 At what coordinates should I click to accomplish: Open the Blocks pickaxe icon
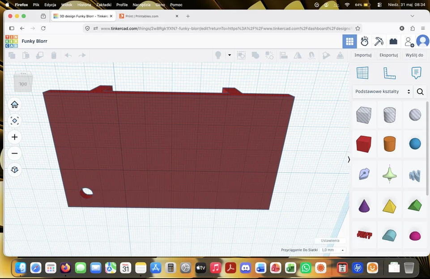pos(379,42)
